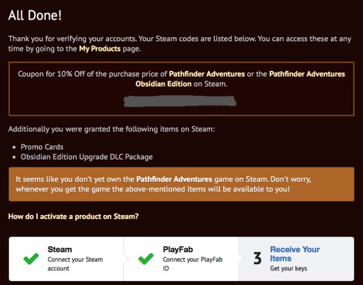Click the "Get your keys" subtitle
The width and height of the screenshot is (363, 285).
288,268
